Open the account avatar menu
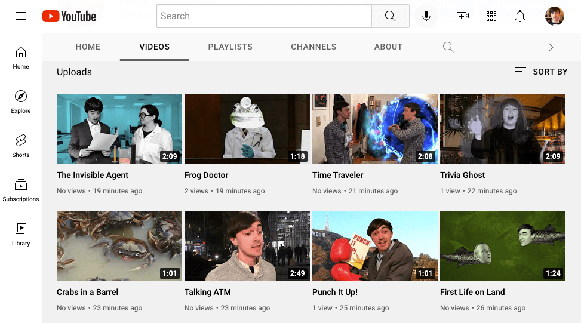This screenshot has height=323, width=581. click(554, 16)
